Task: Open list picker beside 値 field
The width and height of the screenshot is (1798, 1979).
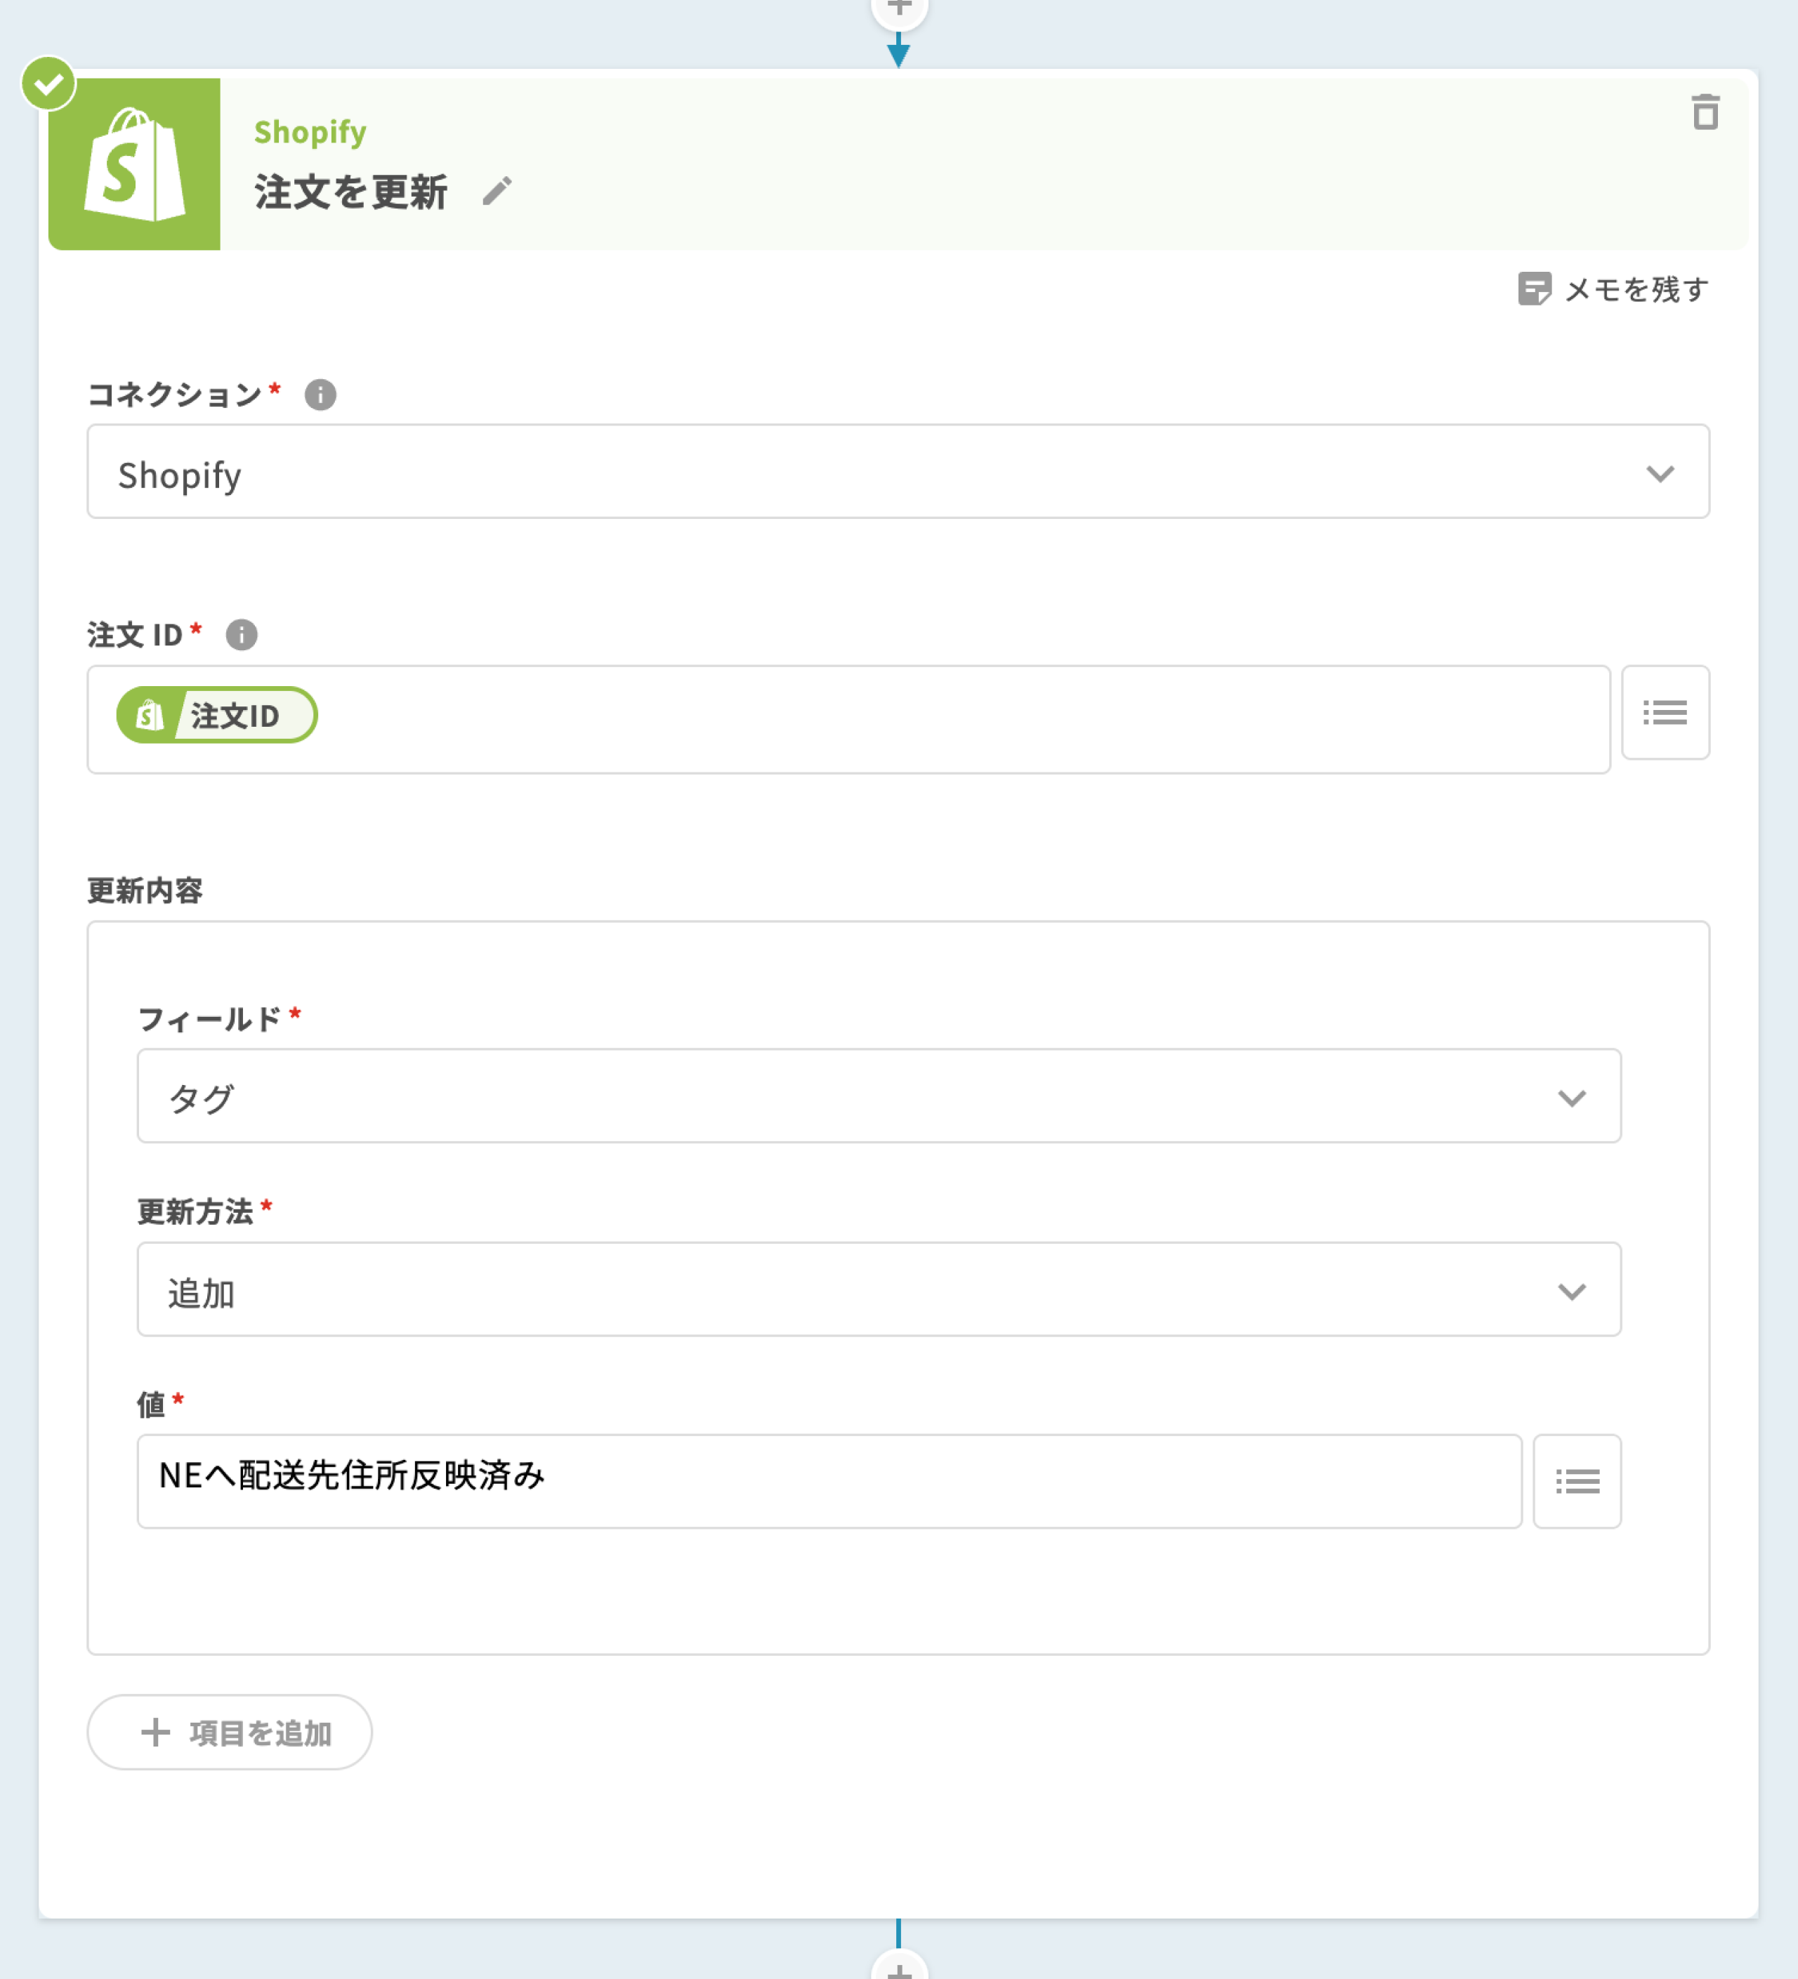Action: click(x=1576, y=1481)
